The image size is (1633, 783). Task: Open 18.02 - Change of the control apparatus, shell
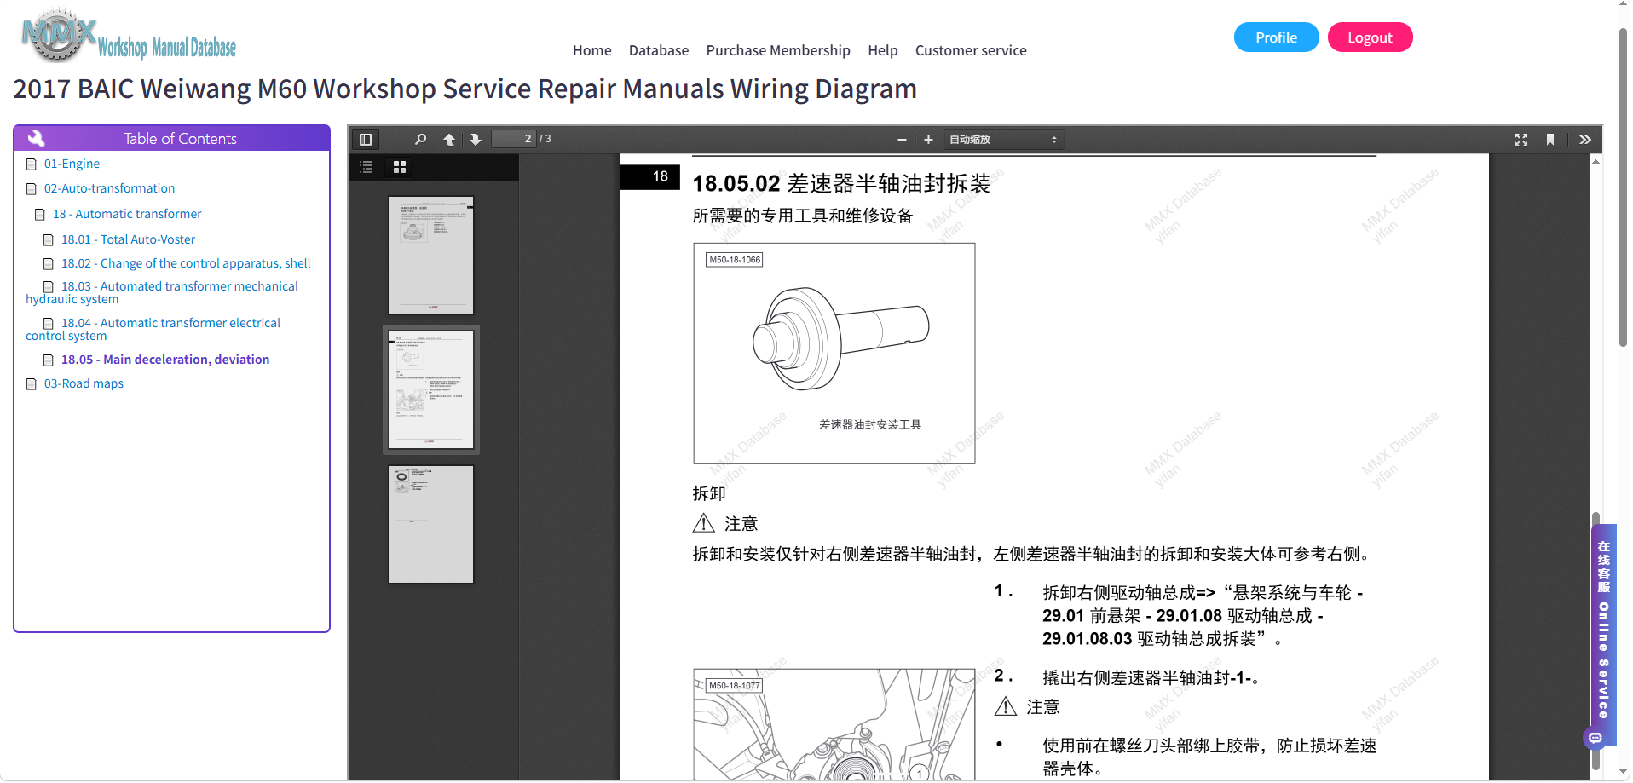click(186, 264)
